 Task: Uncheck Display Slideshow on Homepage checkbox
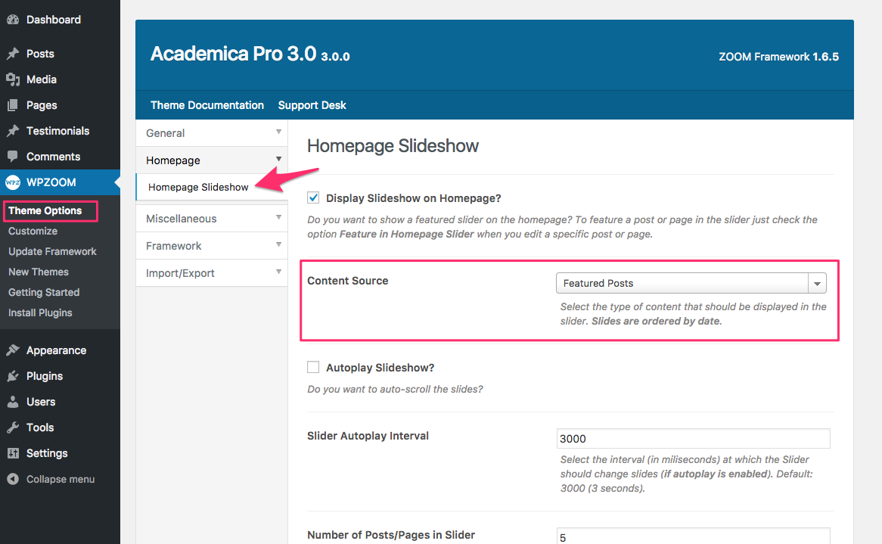[313, 197]
